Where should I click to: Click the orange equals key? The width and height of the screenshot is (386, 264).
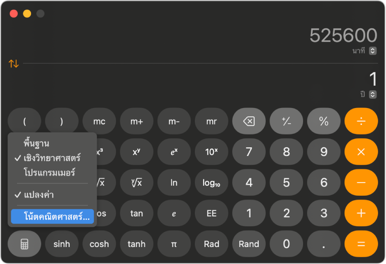pyautogui.click(x=361, y=244)
